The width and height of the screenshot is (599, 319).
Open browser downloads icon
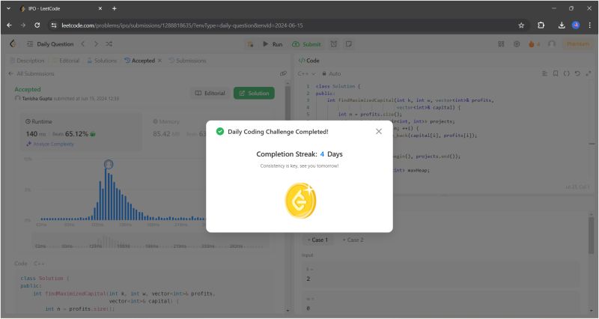tap(561, 25)
